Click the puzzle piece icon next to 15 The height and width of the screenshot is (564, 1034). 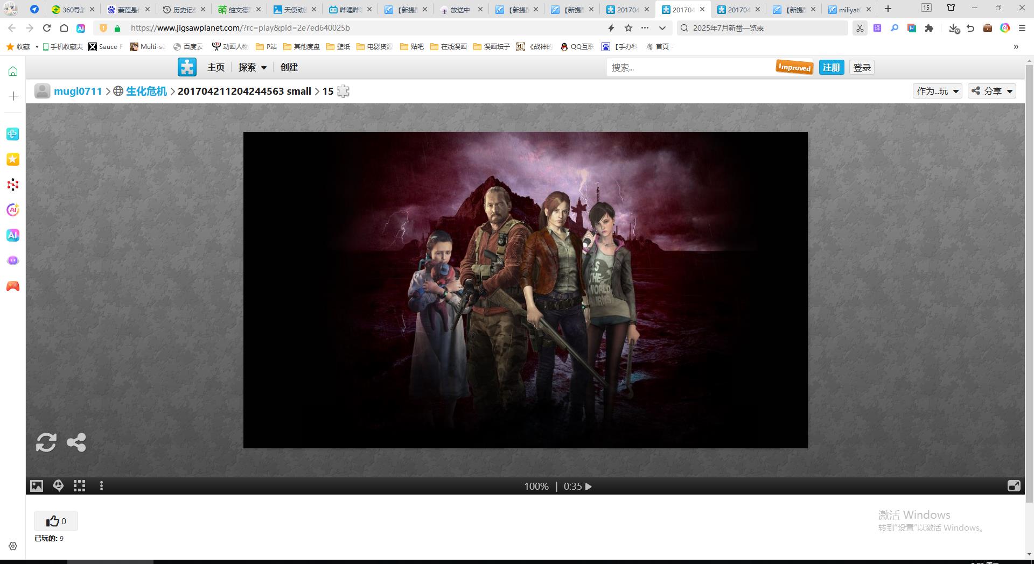(343, 91)
